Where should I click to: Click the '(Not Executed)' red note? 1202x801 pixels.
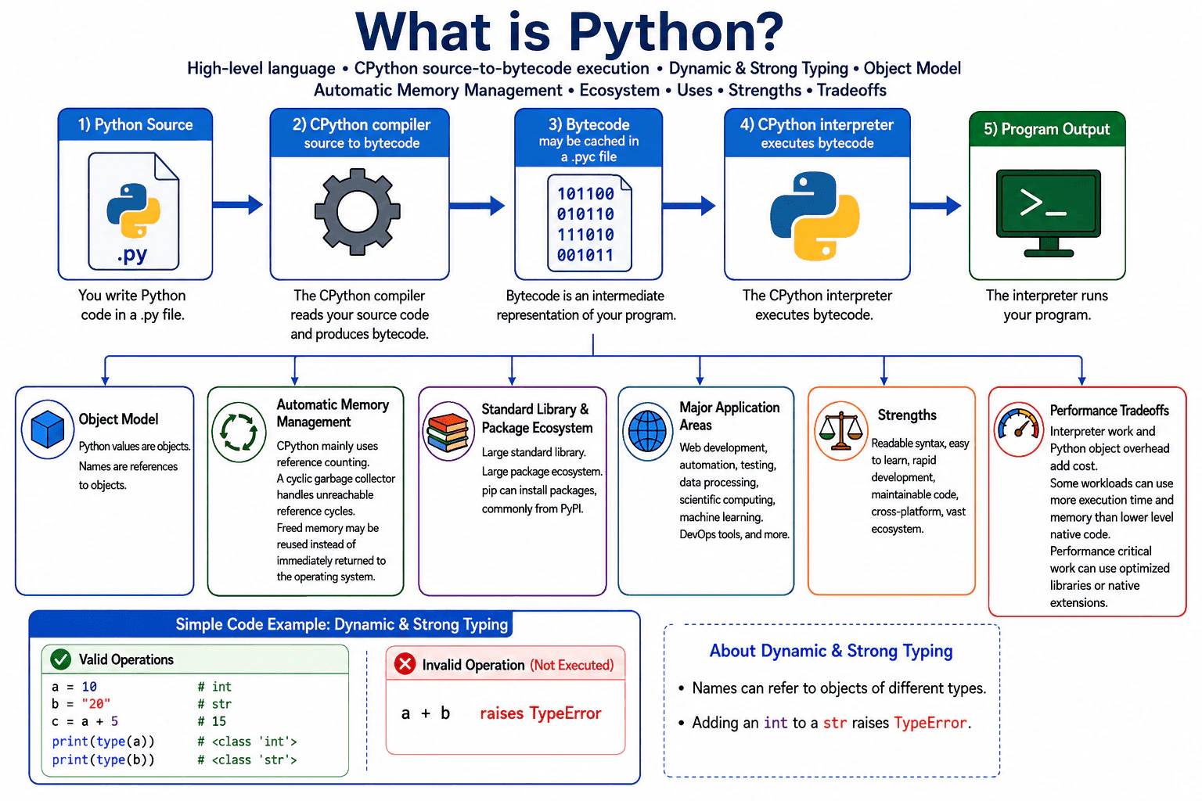coord(572,665)
